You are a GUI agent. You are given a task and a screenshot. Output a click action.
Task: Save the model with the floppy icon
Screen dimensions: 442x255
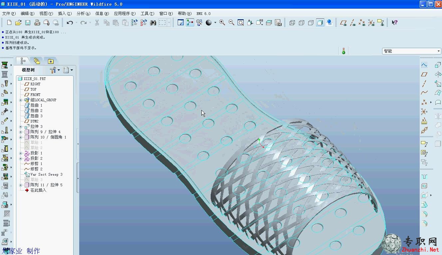coord(28,23)
